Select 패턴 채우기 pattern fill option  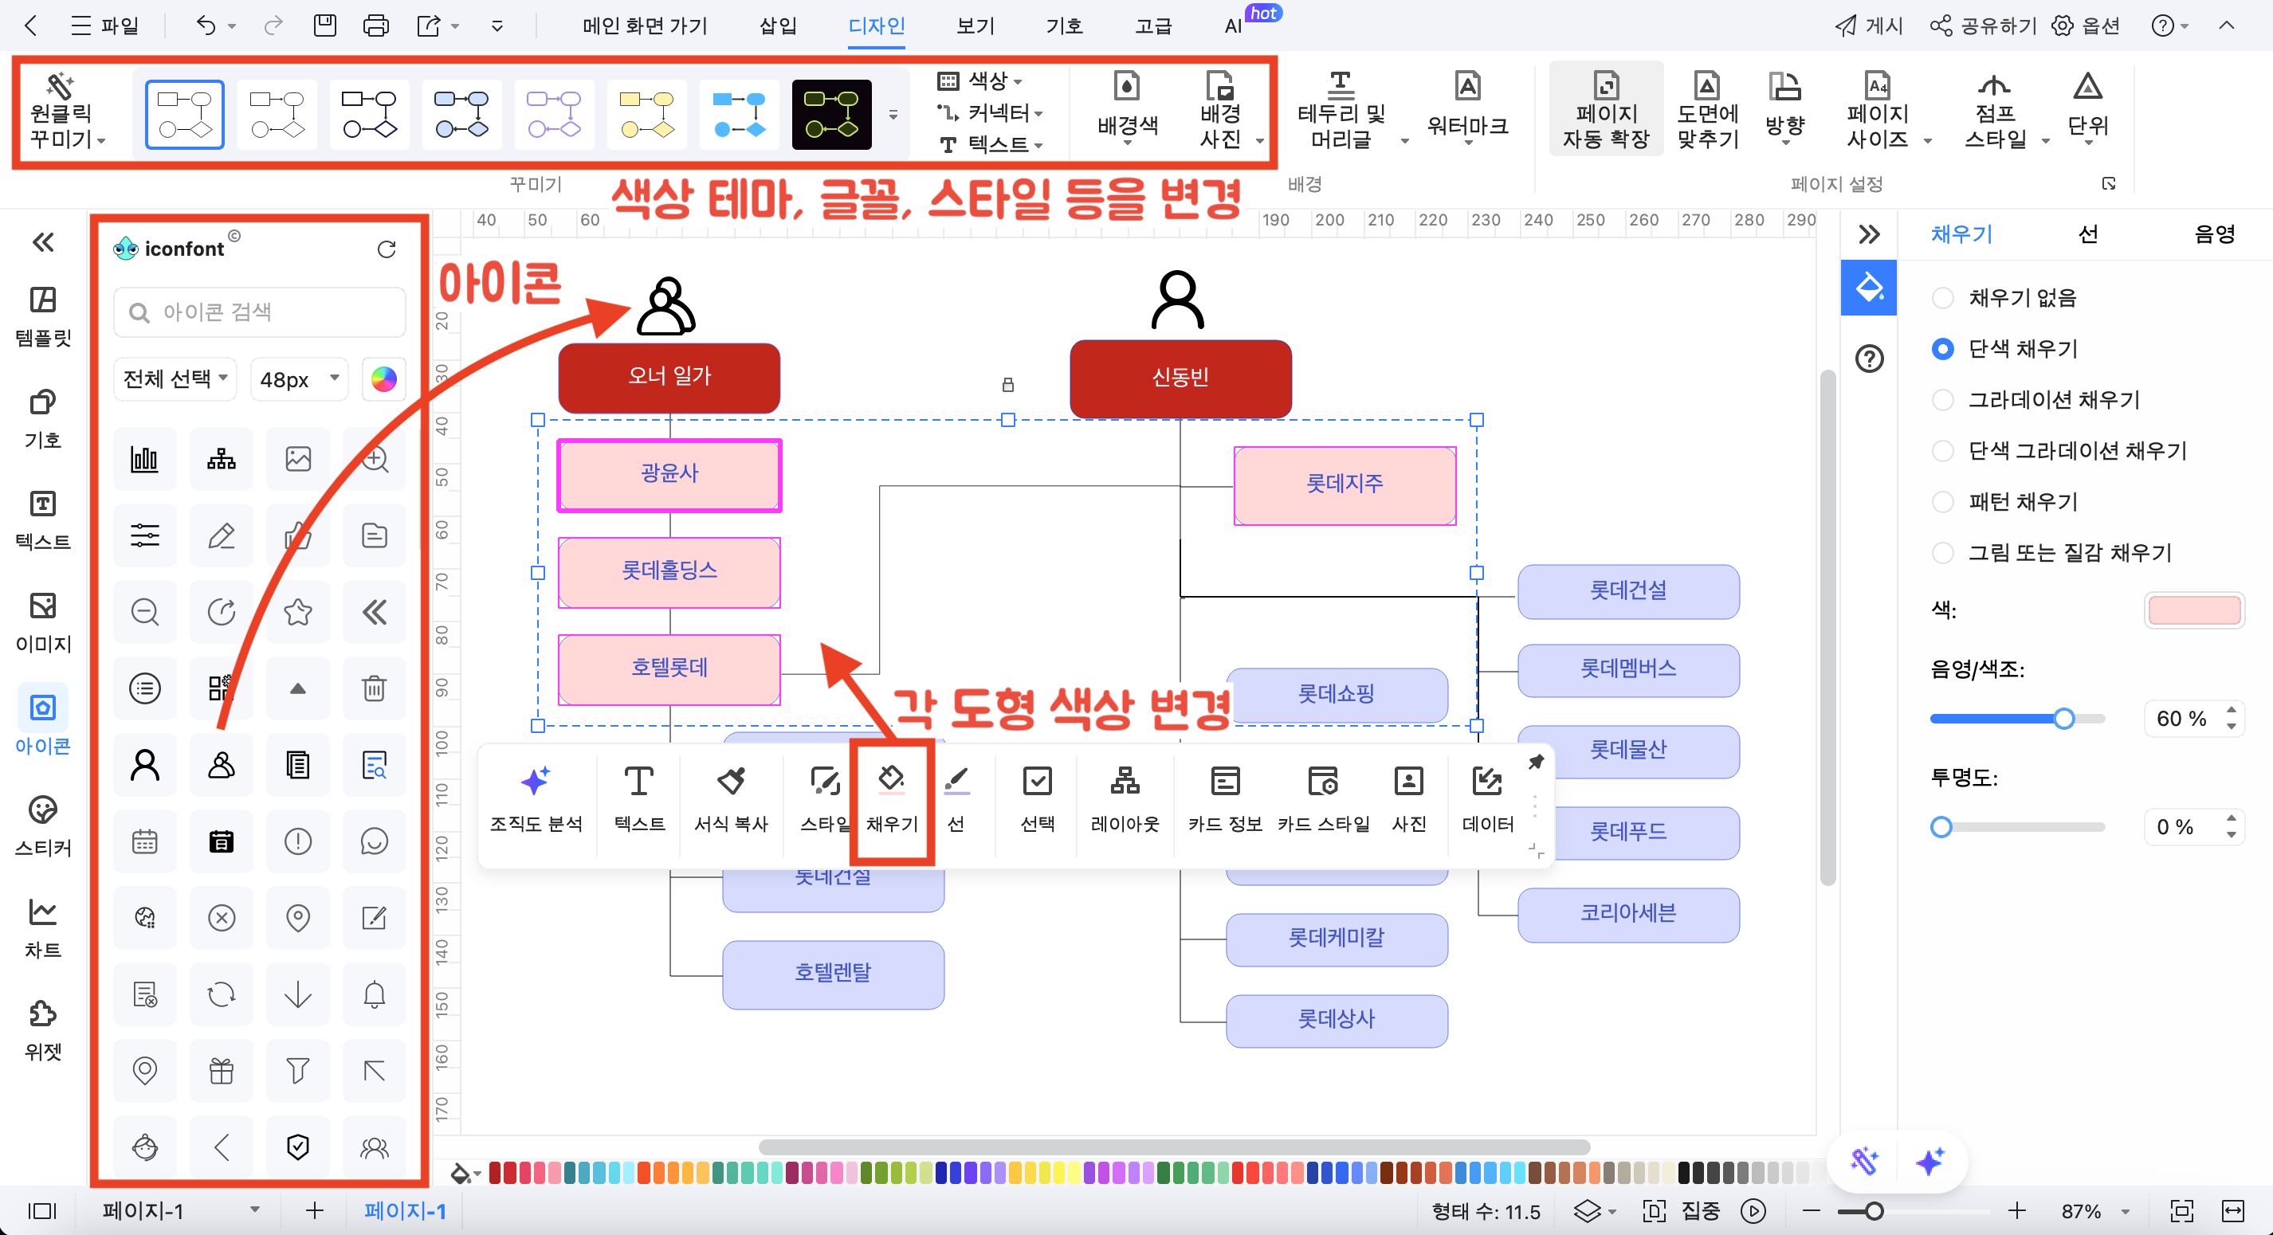pos(2004,502)
